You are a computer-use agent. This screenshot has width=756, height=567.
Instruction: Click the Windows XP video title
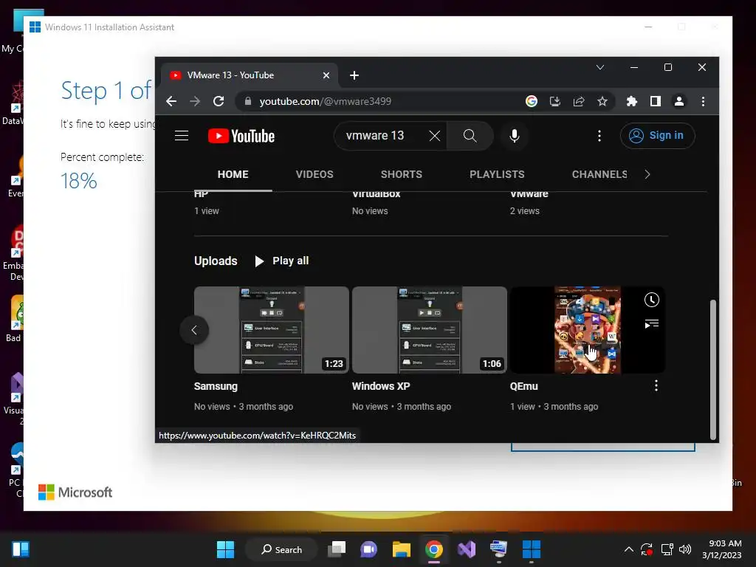381,386
